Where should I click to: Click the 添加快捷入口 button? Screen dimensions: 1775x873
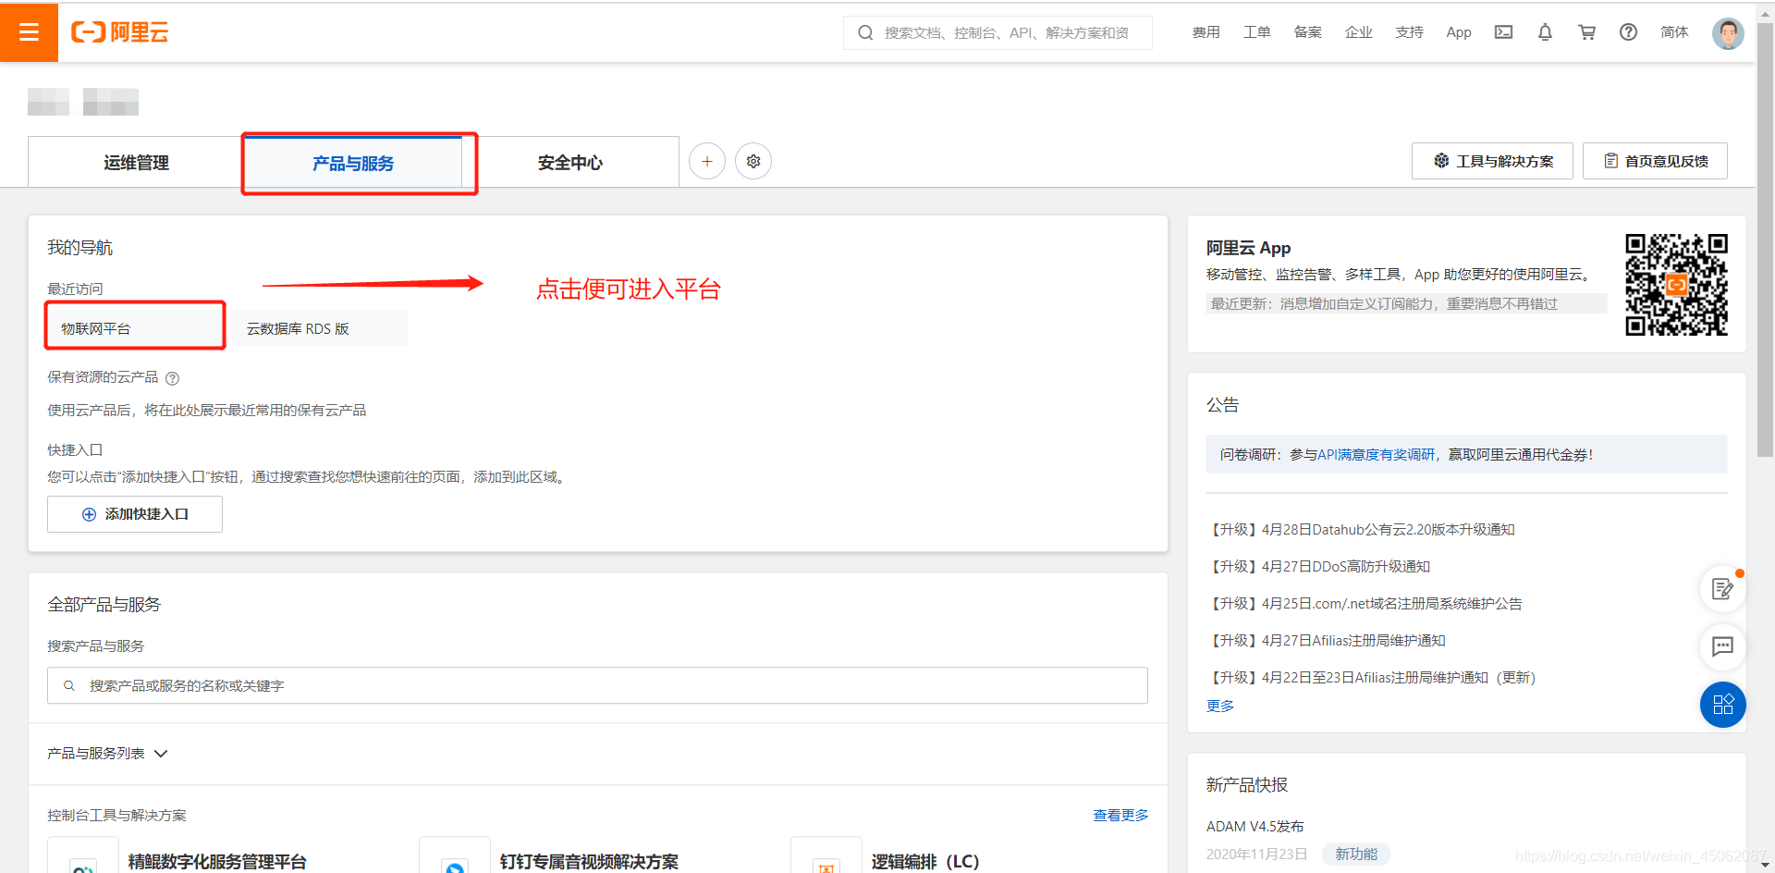coord(135,514)
